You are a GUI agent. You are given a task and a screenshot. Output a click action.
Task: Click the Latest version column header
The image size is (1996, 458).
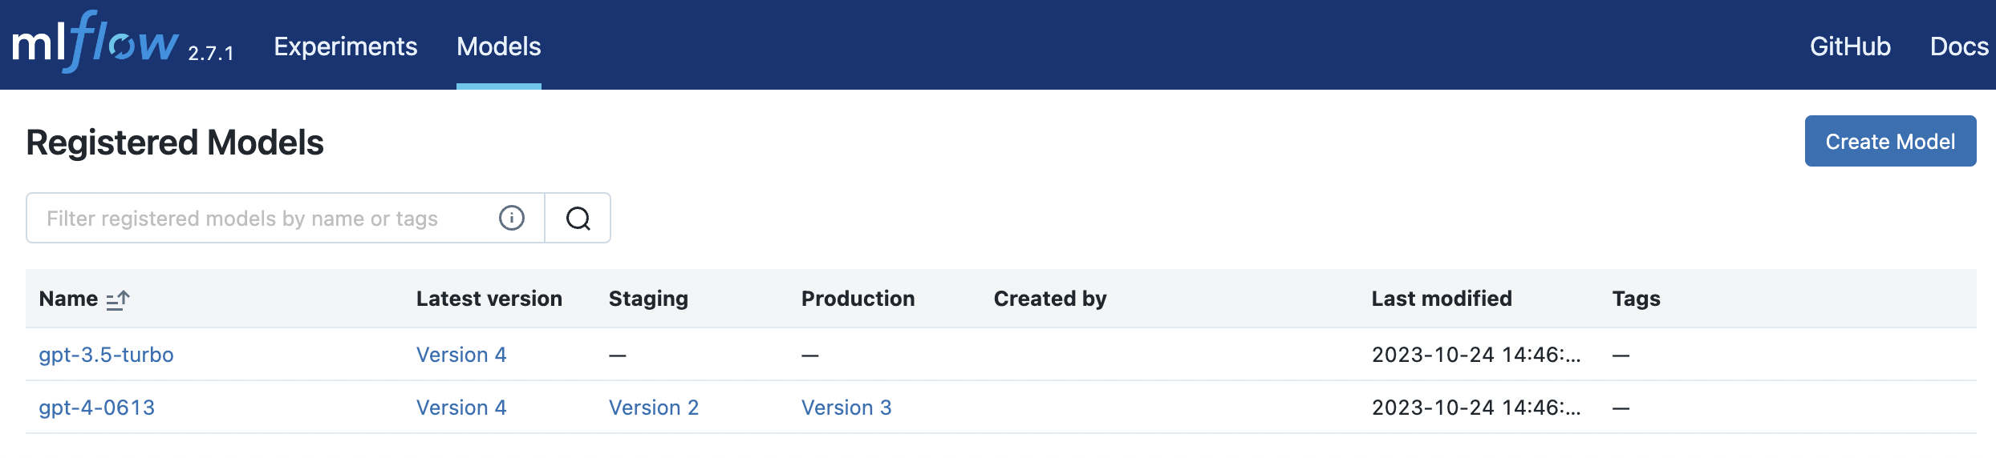pos(489,299)
